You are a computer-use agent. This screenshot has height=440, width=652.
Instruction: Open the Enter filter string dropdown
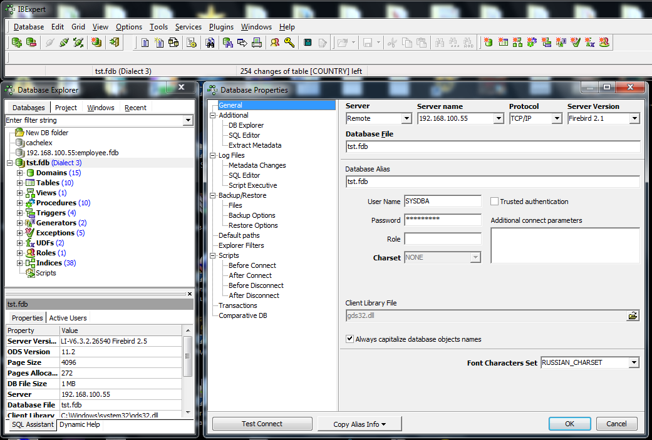click(x=188, y=121)
